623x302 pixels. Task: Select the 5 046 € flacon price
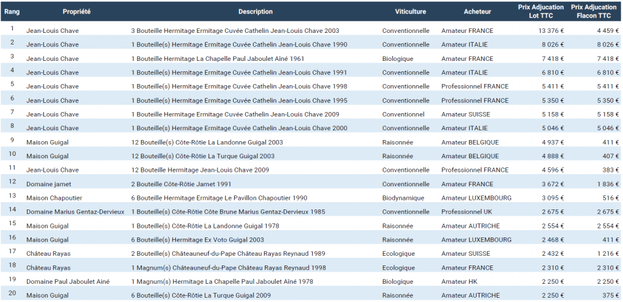pyautogui.click(x=608, y=128)
